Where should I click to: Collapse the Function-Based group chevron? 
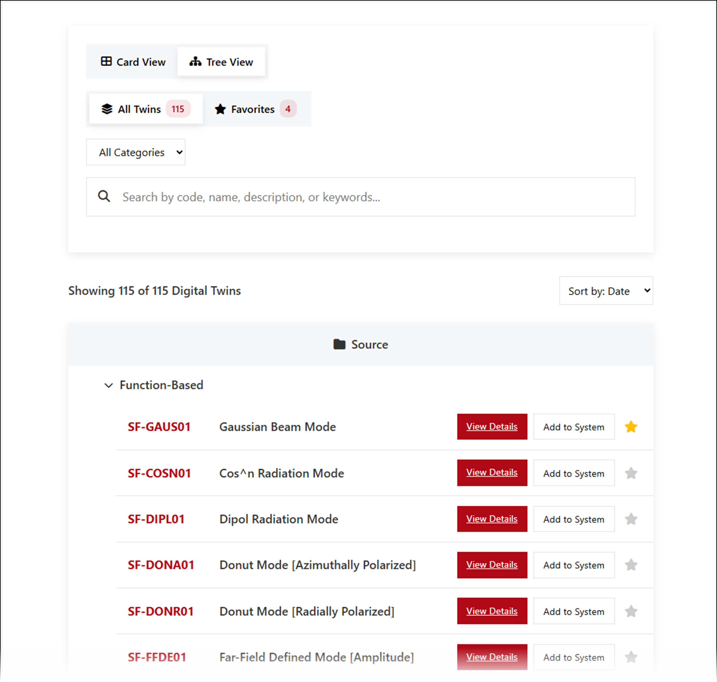[108, 385]
